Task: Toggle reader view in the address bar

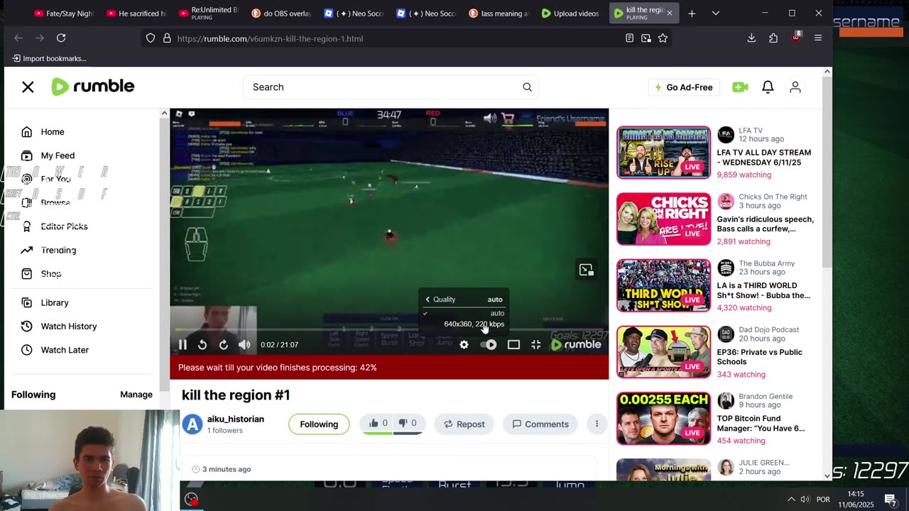Action: pos(629,38)
